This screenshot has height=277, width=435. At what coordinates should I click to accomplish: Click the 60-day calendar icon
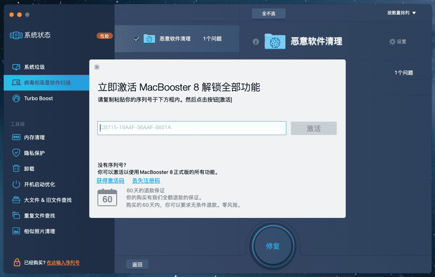(107, 198)
